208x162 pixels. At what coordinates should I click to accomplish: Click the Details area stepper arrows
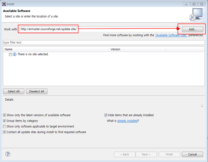pos(202,105)
